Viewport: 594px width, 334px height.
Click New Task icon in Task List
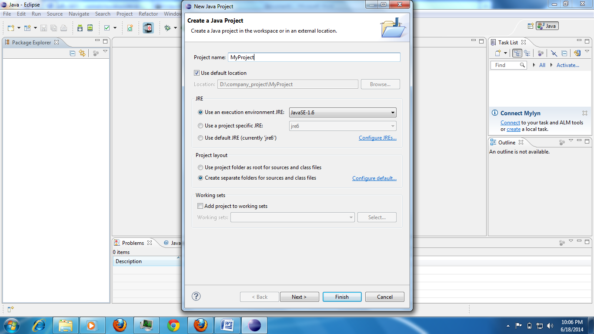498,53
